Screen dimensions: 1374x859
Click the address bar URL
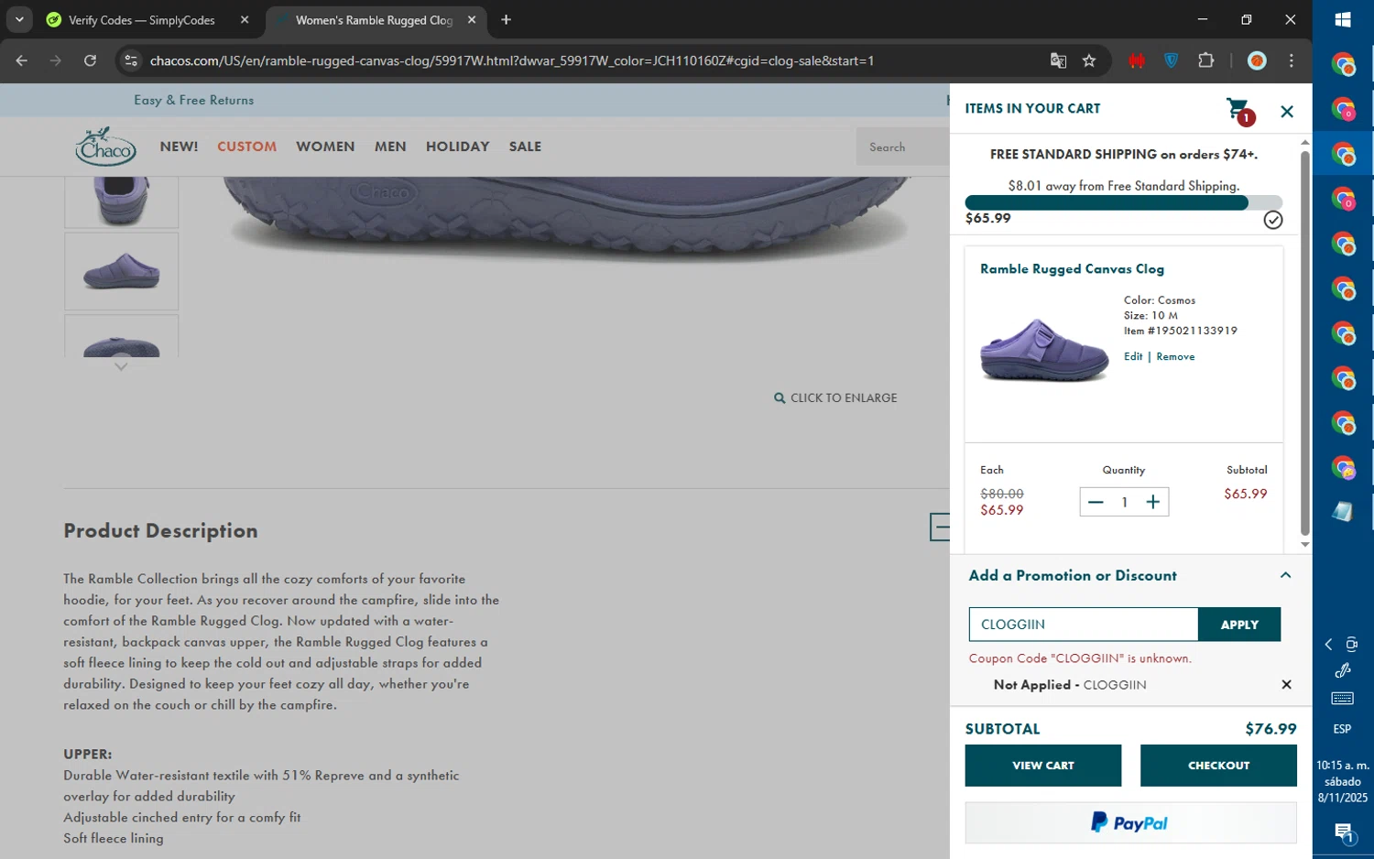tap(511, 60)
